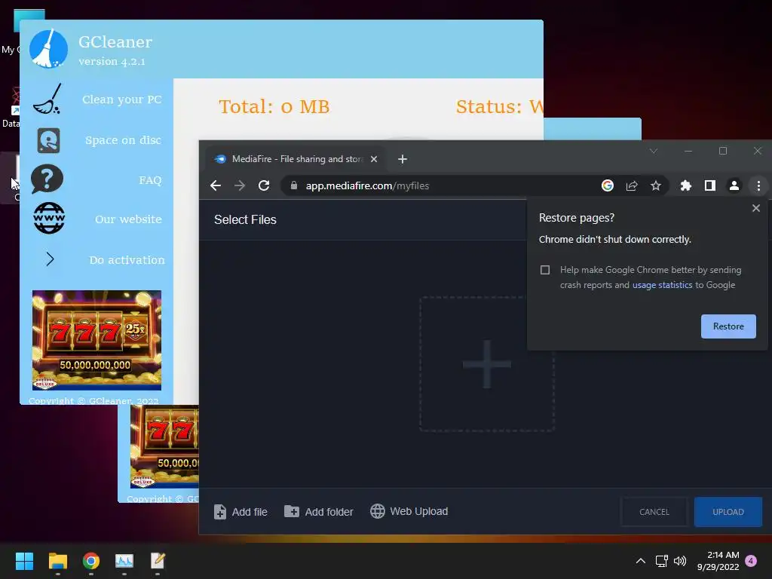Open the Clean your PC section

coord(121,99)
